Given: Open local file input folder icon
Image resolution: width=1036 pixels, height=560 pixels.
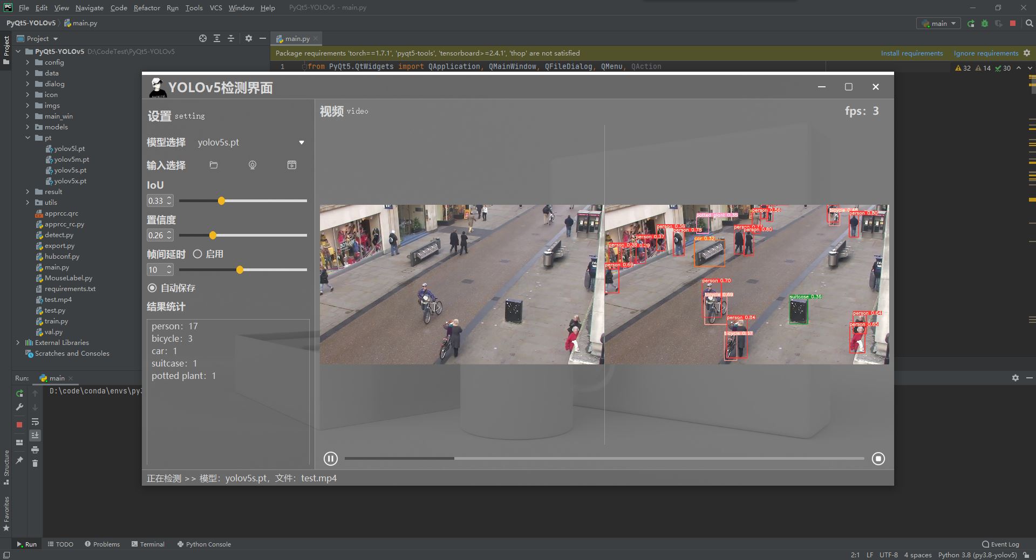Looking at the screenshot, I should (x=214, y=165).
